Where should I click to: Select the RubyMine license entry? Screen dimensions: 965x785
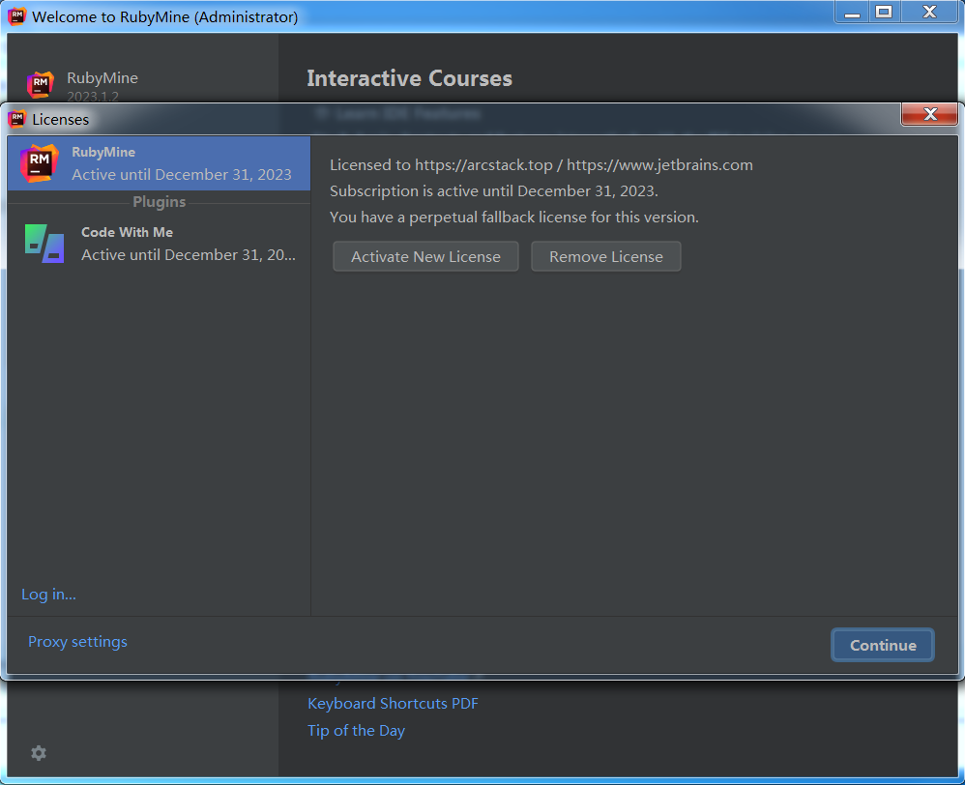point(159,163)
